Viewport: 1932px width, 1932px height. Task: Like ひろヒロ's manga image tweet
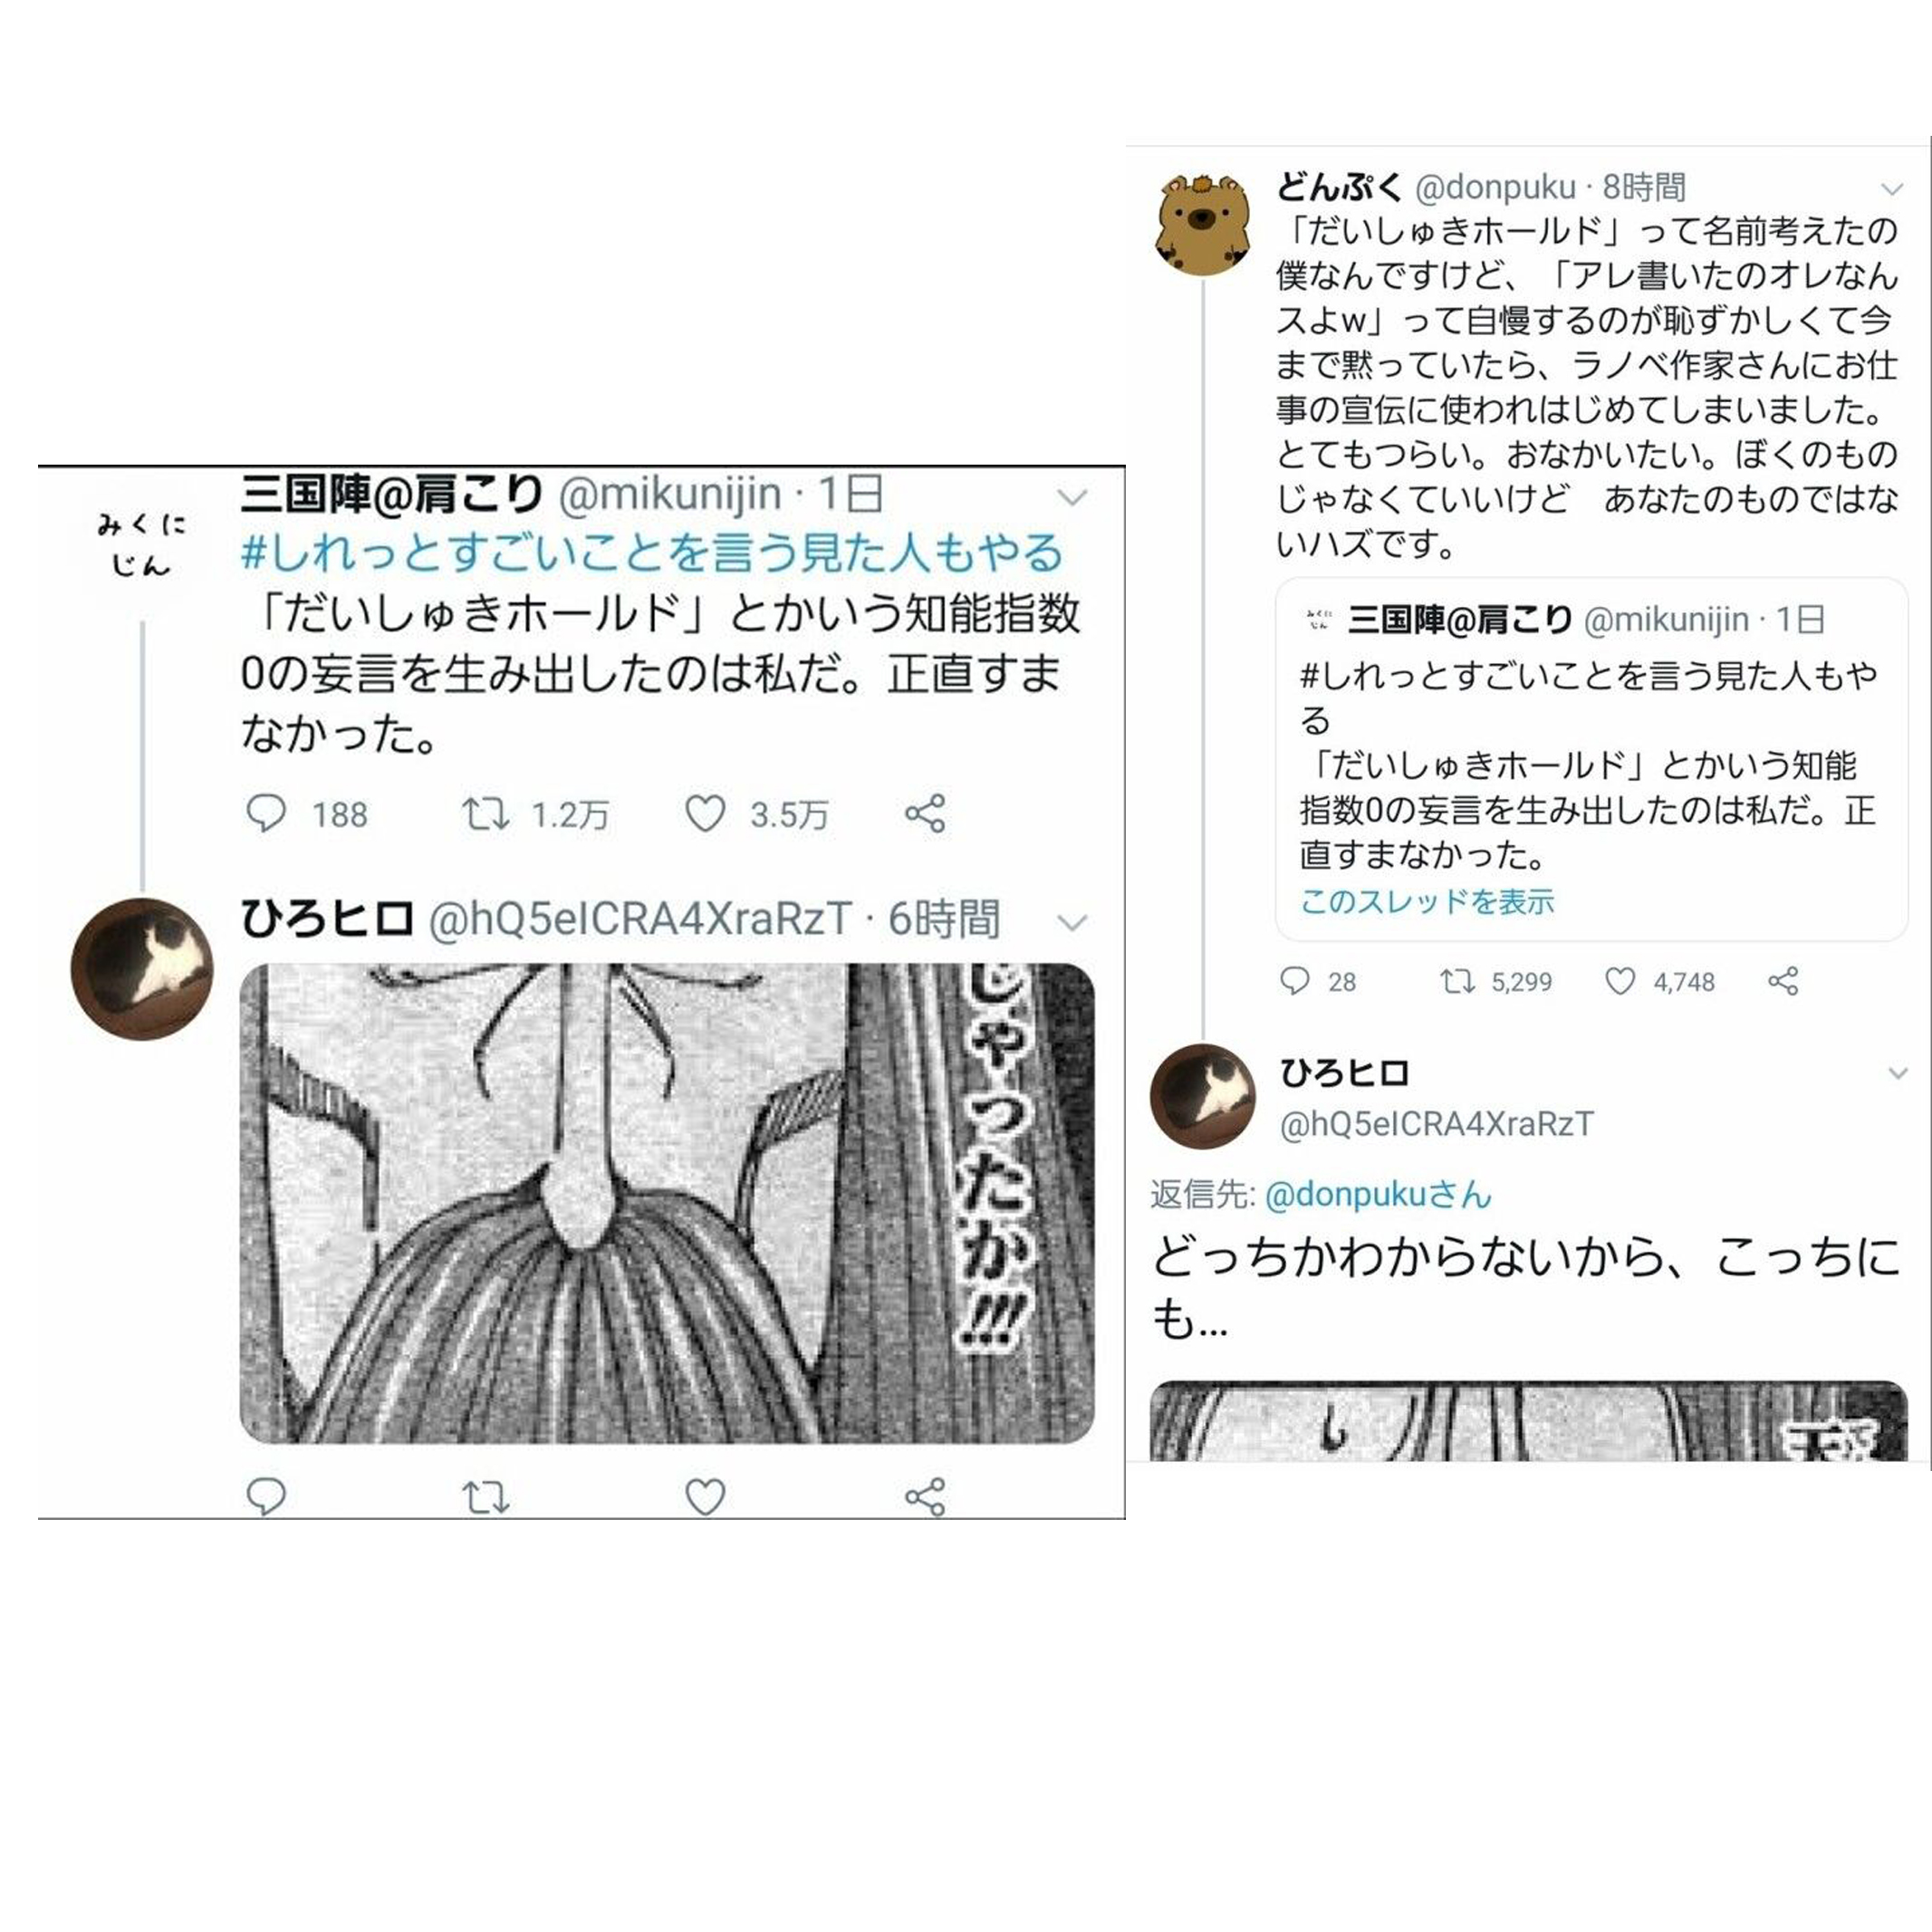[x=705, y=1497]
